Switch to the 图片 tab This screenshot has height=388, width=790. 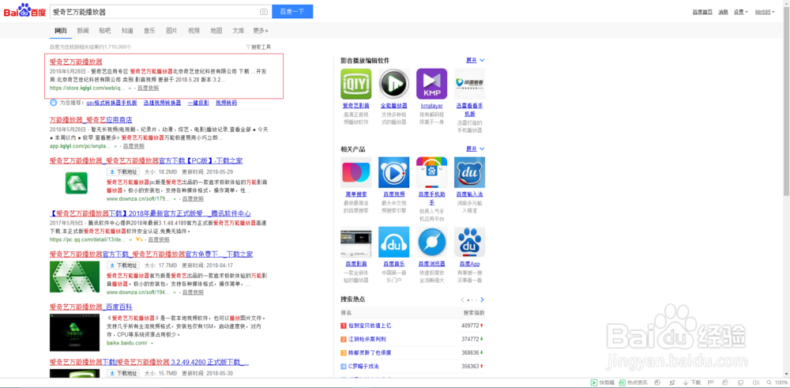click(171, 31)
